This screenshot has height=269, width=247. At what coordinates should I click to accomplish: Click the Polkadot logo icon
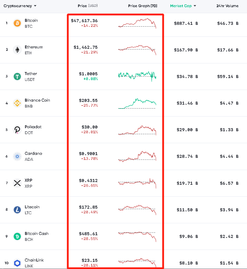point(17,130)
